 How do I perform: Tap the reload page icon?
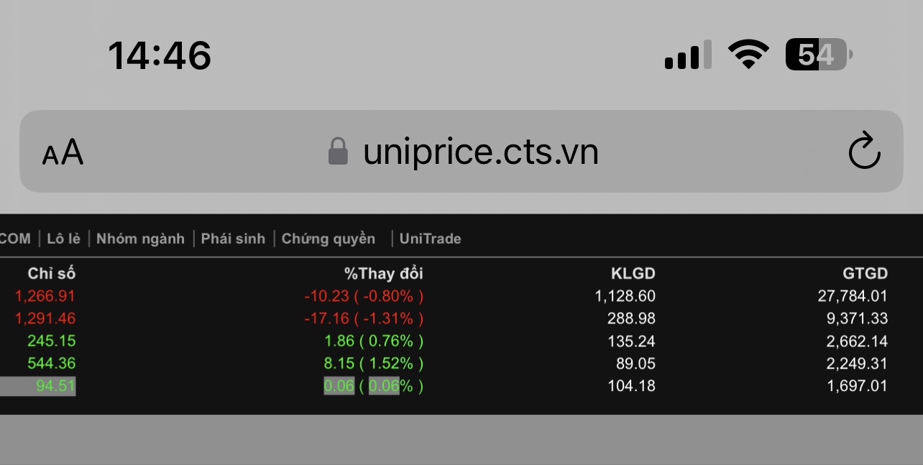(x=864, y=151)
